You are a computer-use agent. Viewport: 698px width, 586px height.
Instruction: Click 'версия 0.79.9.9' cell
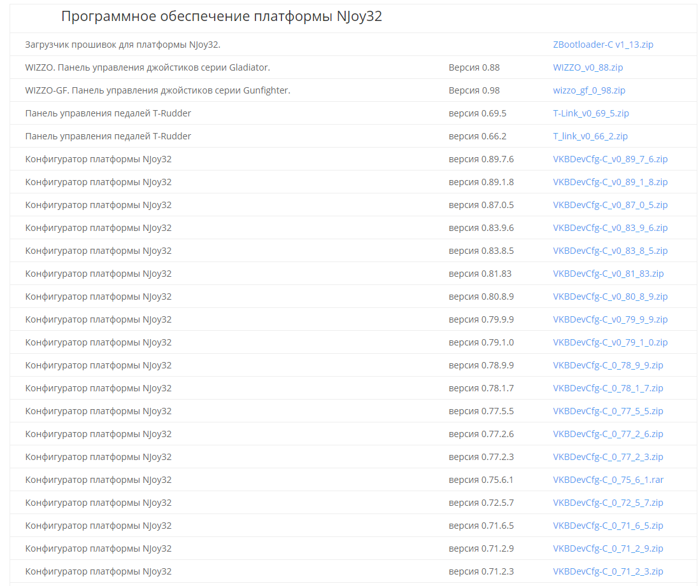click(481, 319)
